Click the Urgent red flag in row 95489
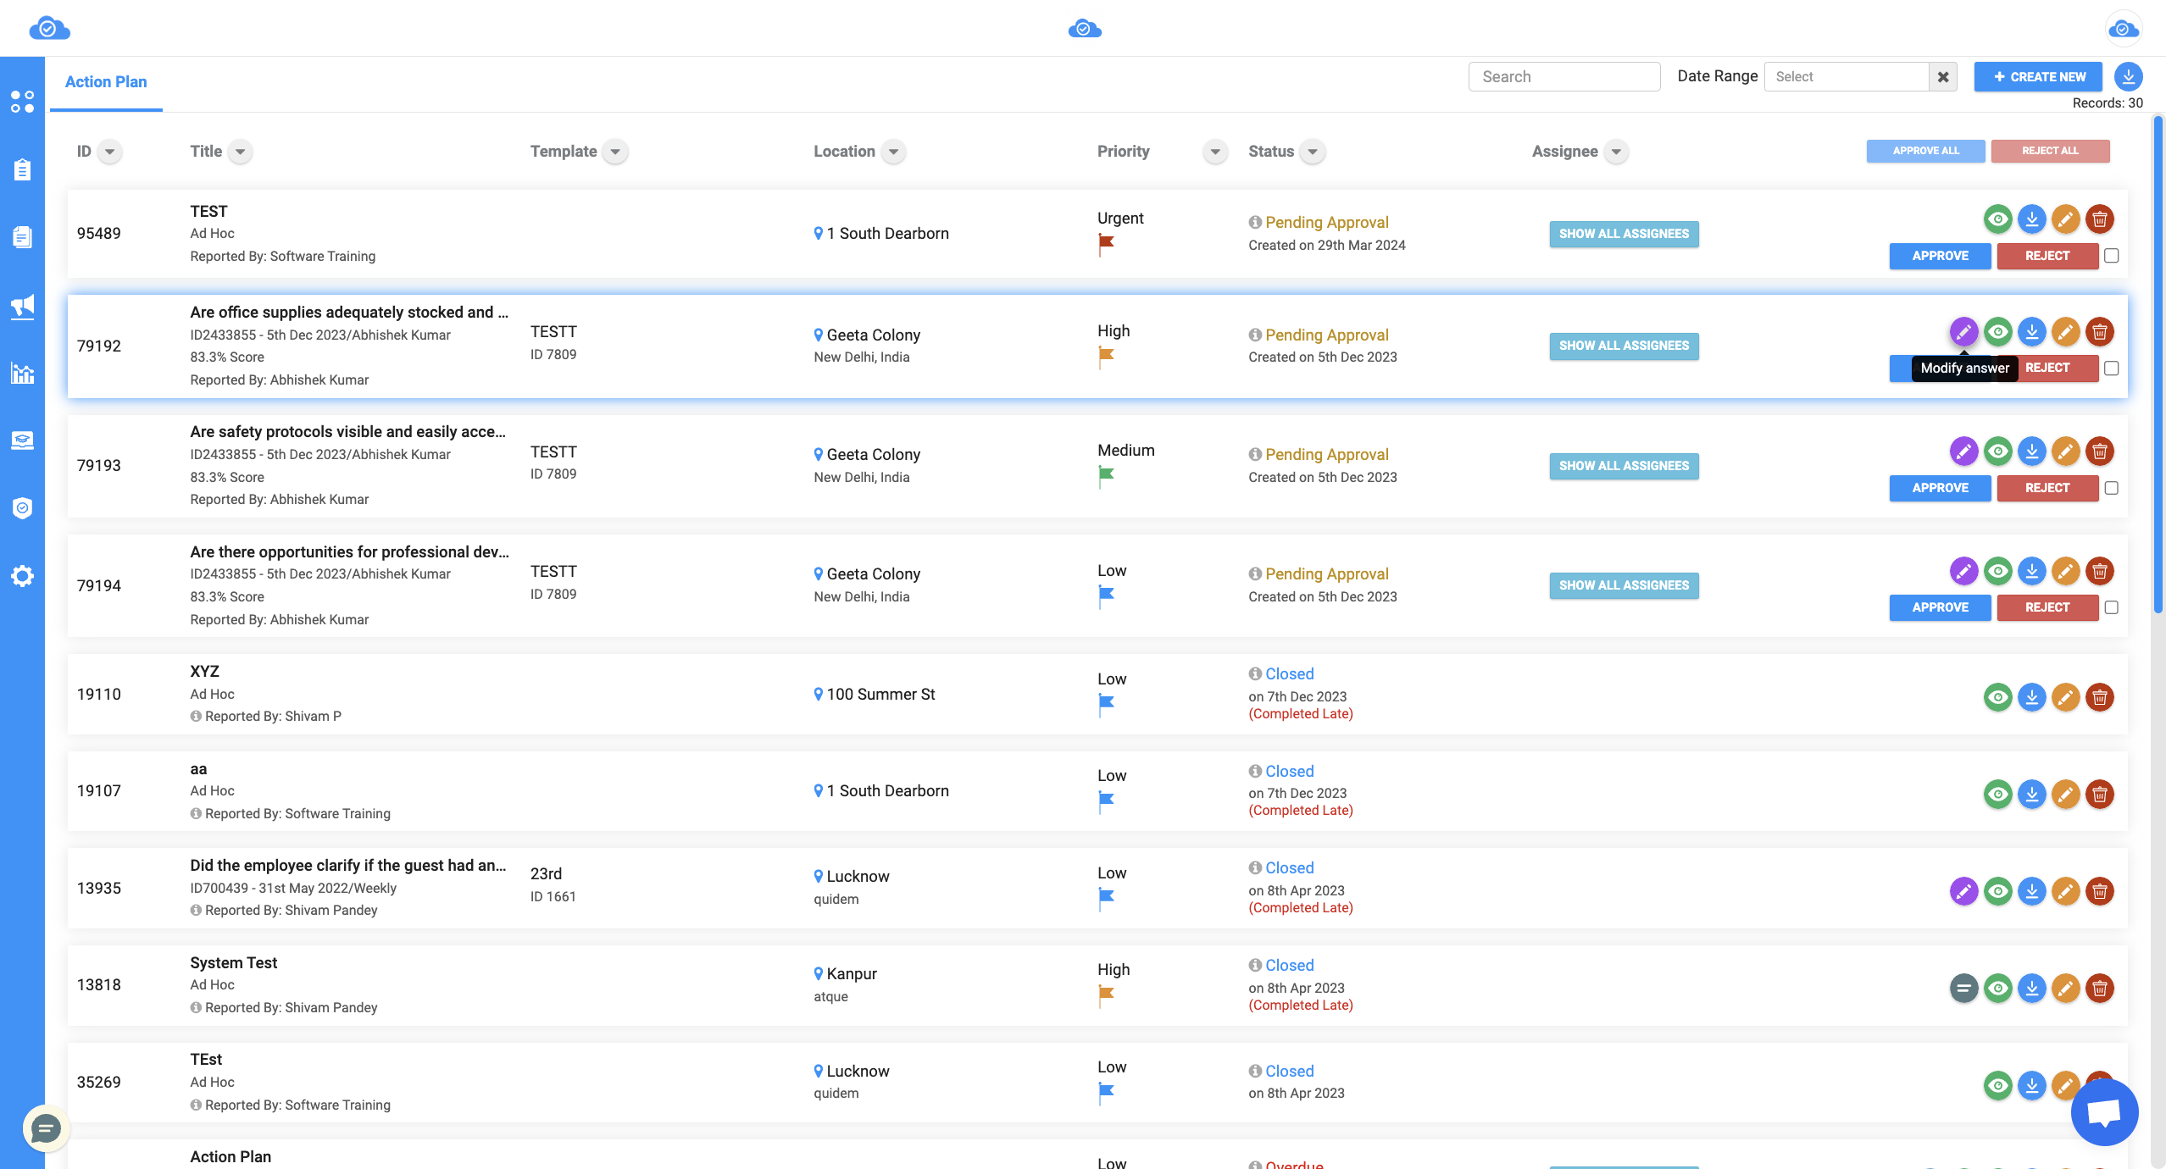 (x=1106, y=244)
